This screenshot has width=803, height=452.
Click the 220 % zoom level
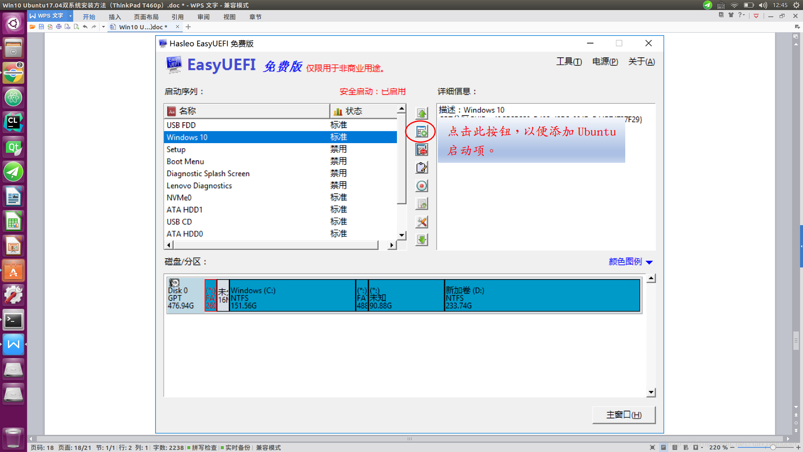[718, 447]
